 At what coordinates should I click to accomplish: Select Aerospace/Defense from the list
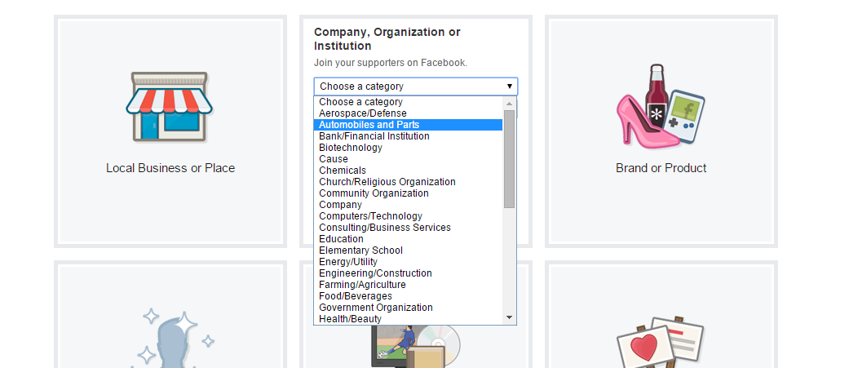click(363, 113)
